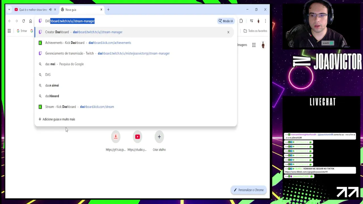Image resolution: width=363 pixels, height=204 pixels.
Task: Close the Nova guia tab
Action: point(101,10)
